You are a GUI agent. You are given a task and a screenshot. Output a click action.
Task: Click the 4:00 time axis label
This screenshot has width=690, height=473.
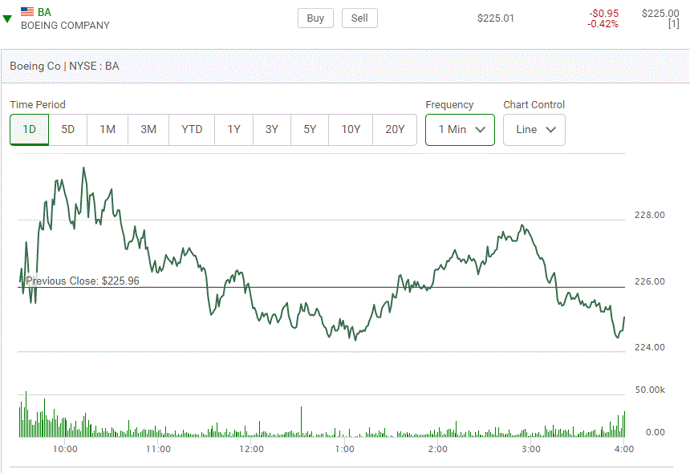[x=624, y=449]
